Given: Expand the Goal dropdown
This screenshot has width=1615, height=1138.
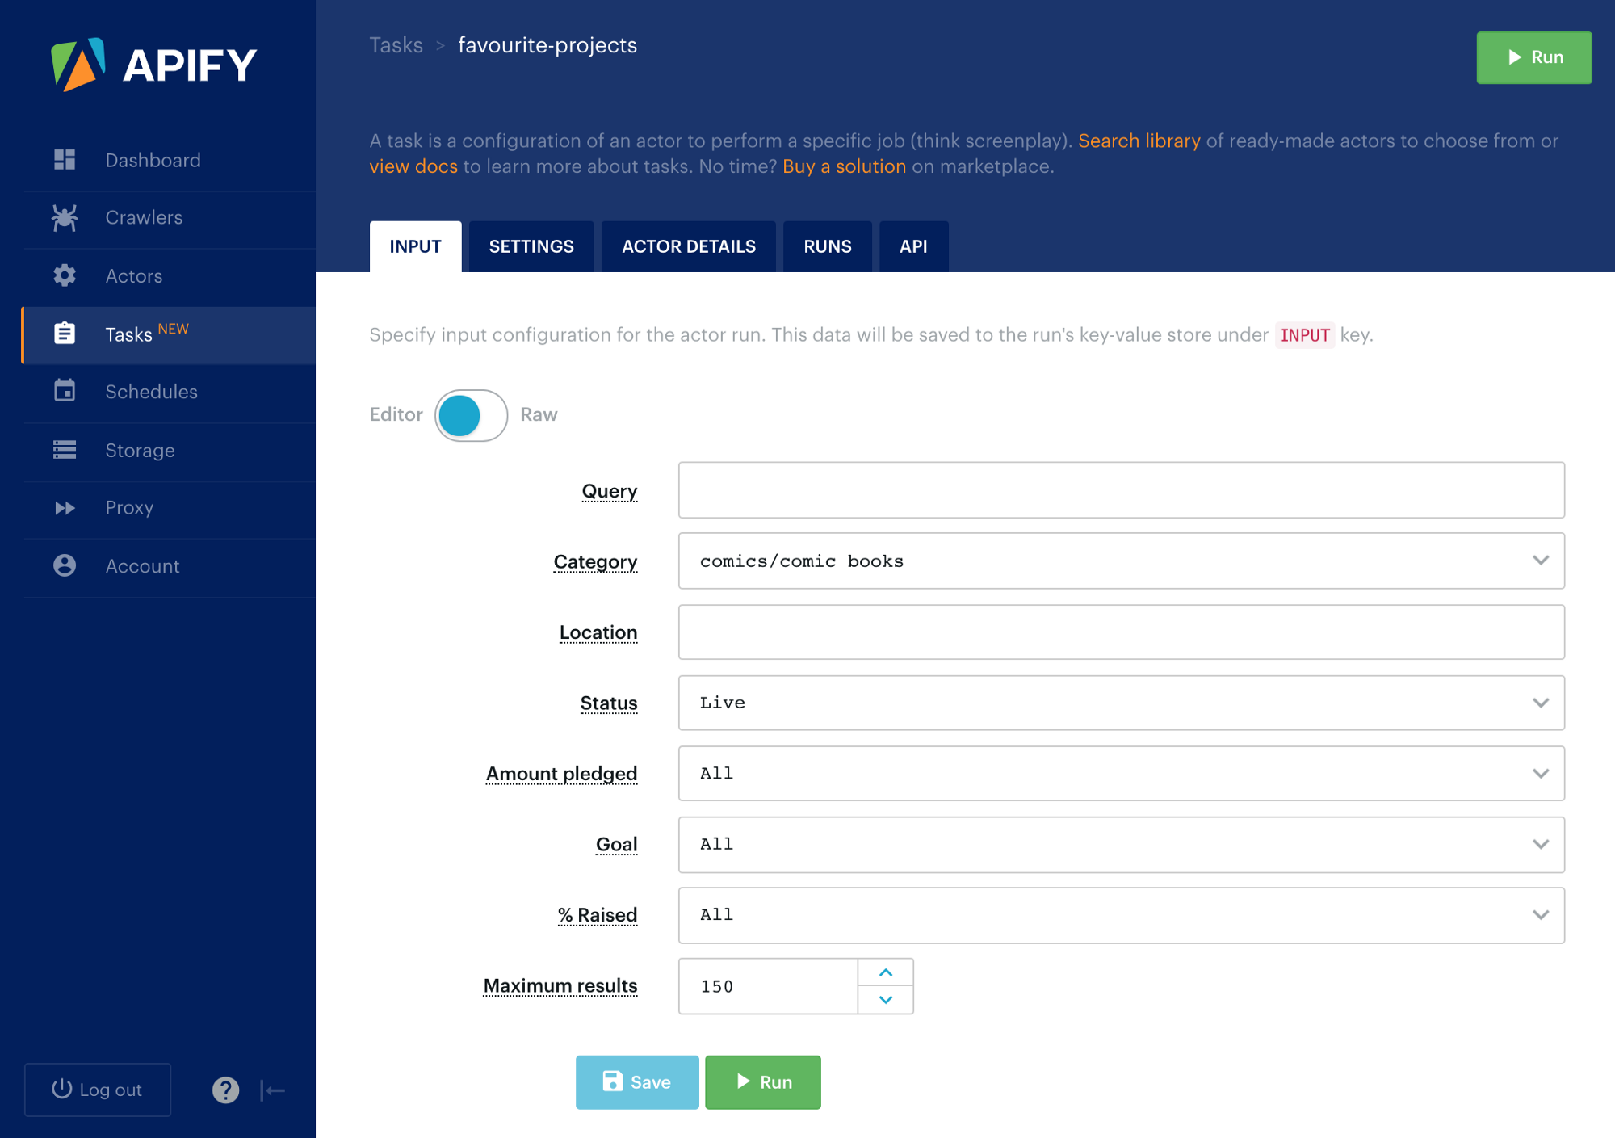Looking at the screenshot, I should [x=1121, y=844].
